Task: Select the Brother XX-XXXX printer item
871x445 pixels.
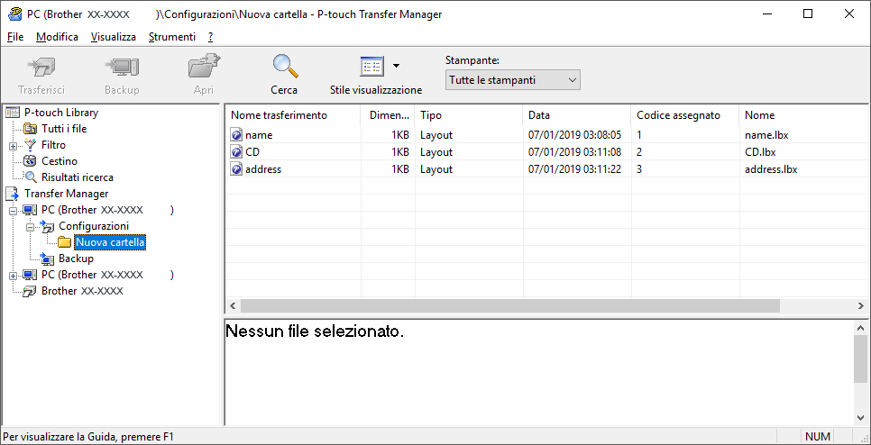Action: click(x=82, y=291)
